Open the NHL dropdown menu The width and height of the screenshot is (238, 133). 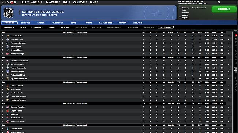pos(67,3)
